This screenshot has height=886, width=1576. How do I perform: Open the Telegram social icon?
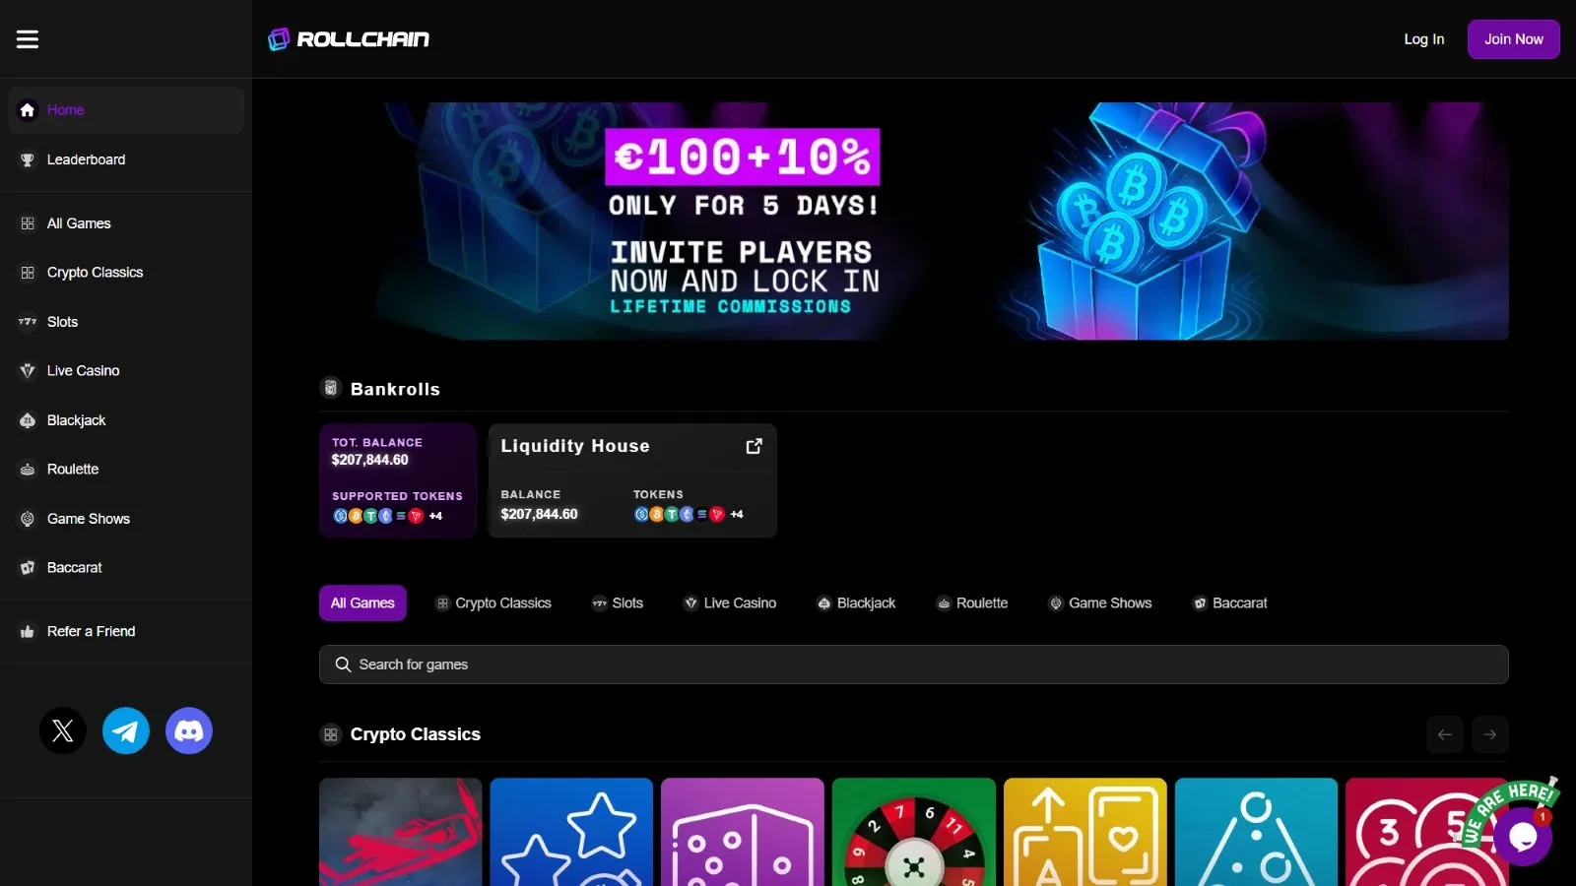coord(126,731)
